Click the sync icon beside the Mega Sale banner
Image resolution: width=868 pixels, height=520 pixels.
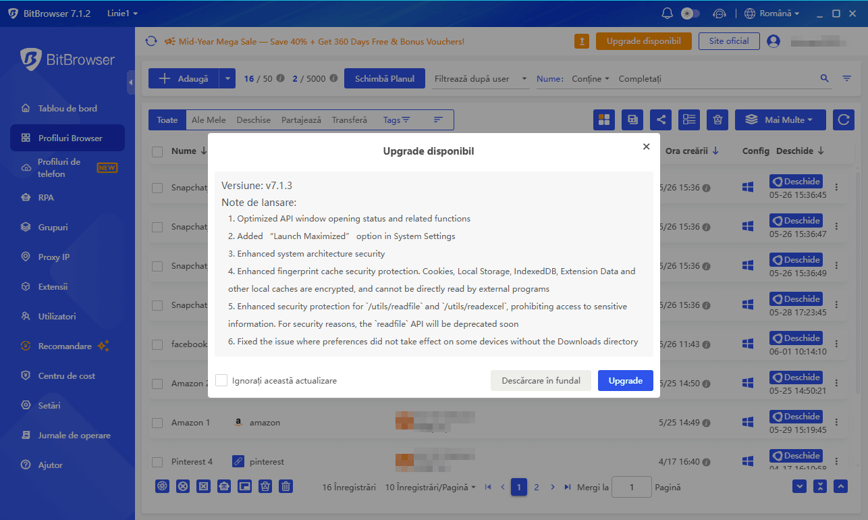tap(151, 41)
